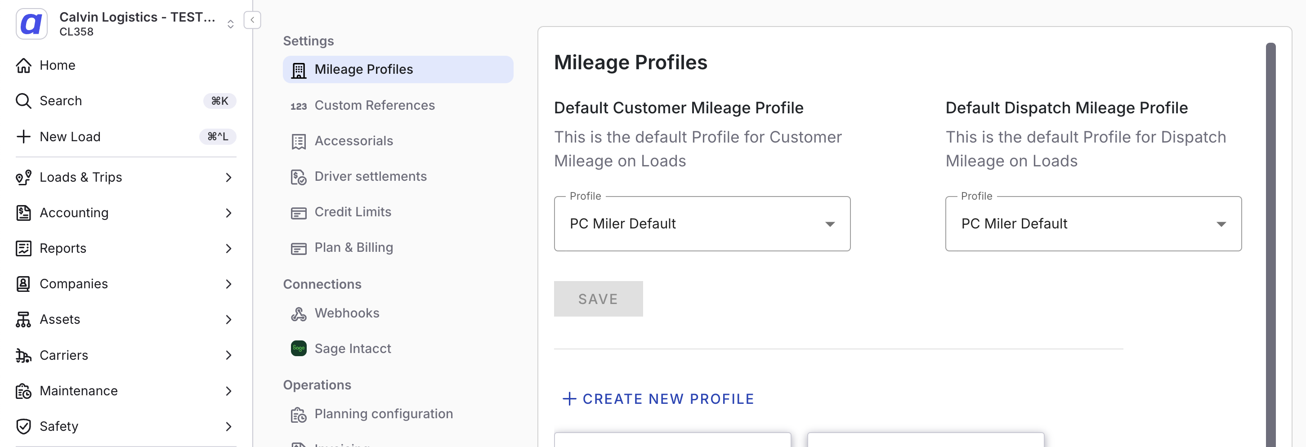Screen dimensions: 1306x447
Task: Collapse the sidebar with the chevron button
Action: tap(252, 20)
